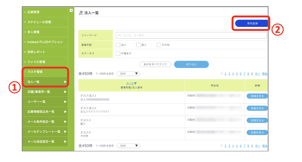Click the arrow icon beside 応募情報取込先一覧
The height and width of the screenshot is (162, 302).
(x=65, y=112)
